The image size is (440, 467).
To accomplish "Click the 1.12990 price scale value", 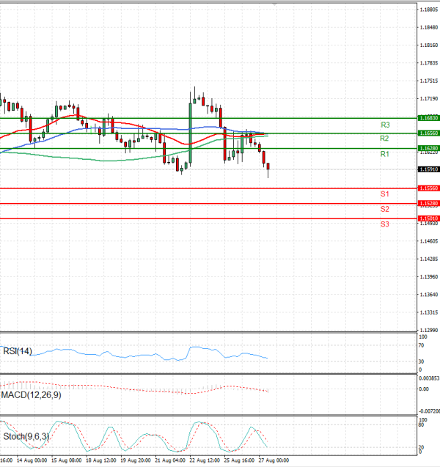I will pyautogui.click(x=429, y=331).
